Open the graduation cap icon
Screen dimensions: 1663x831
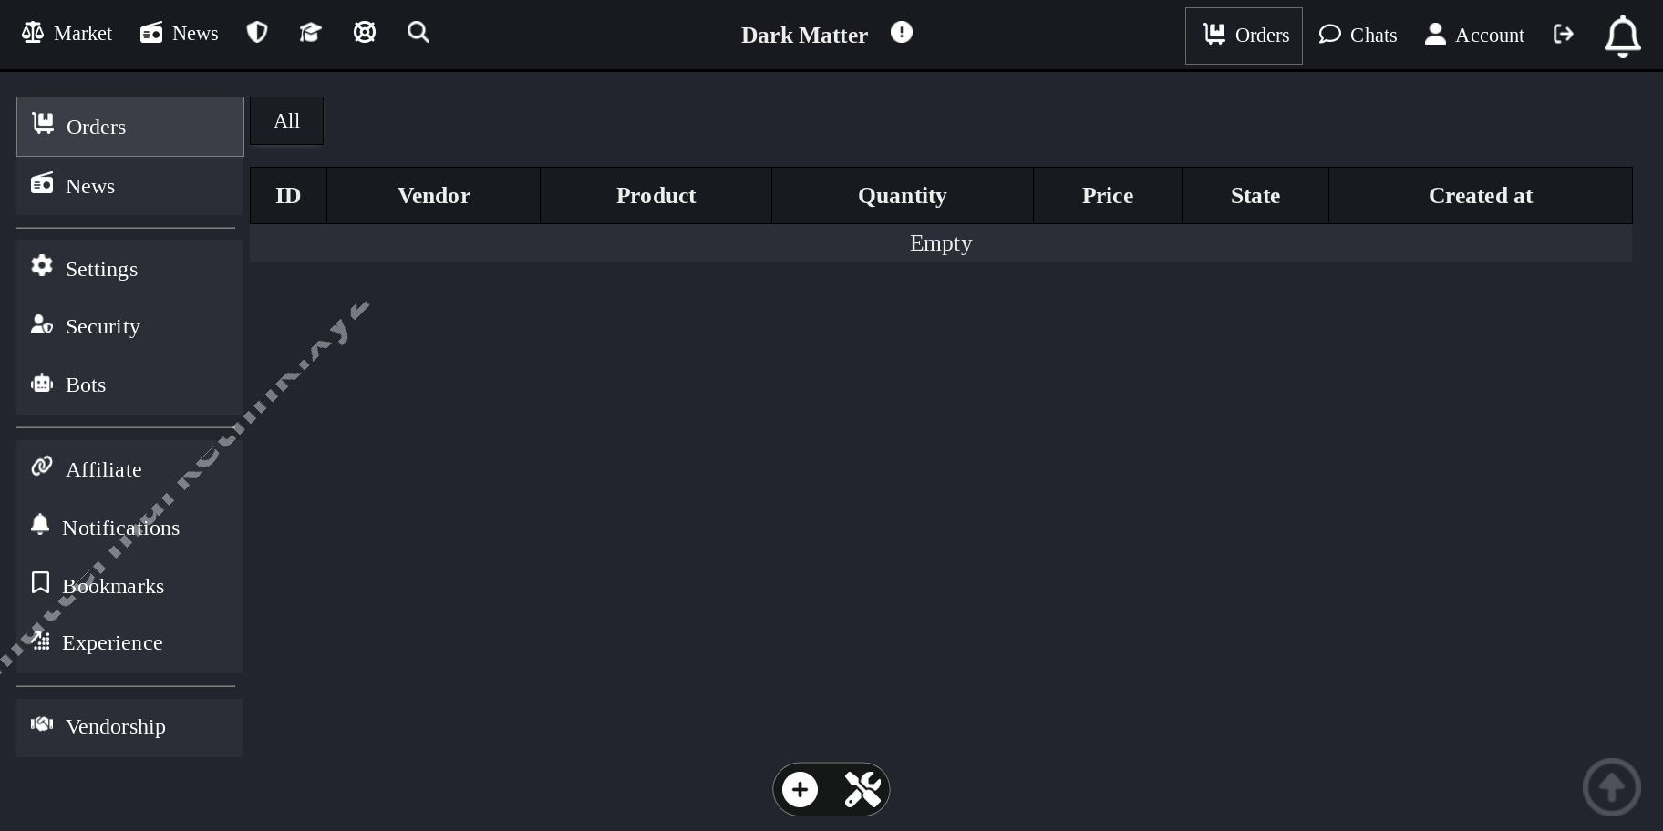310,31
